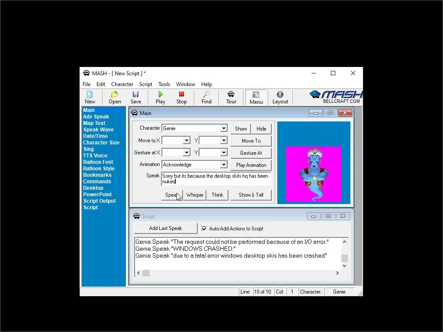Image resolution: width=443 pixels, height=332 pixels.
Task: Select Script Output in the sidebar
Action: click(x=100, y=201)
